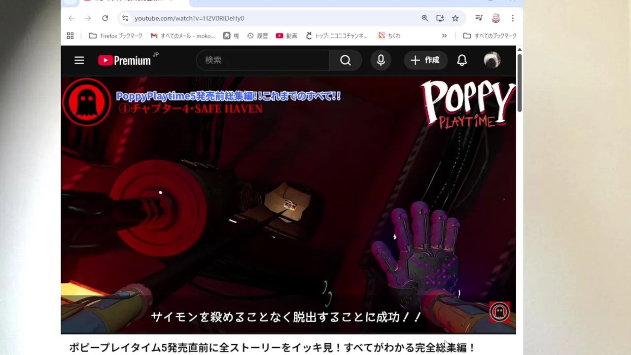This screenshot has height=355, width=631.
Task: Open the 魂 bookmark
Action: point(231,35)
